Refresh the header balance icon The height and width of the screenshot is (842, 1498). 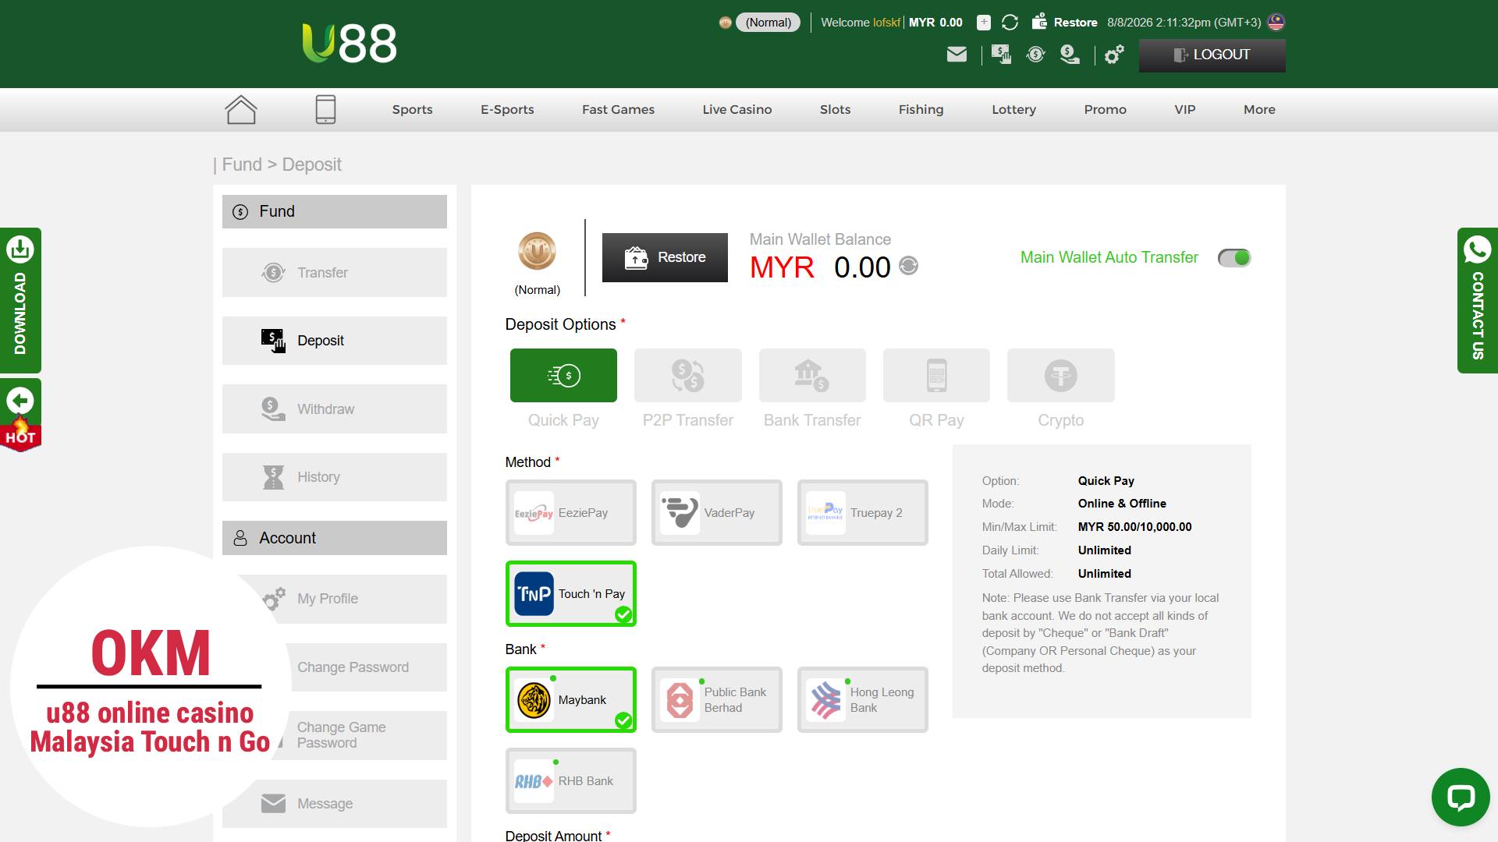pos(1010,23)
